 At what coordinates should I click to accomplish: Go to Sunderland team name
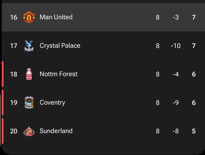[56, 131]
